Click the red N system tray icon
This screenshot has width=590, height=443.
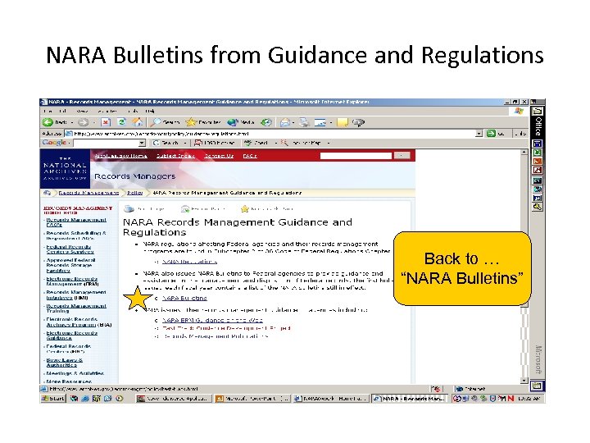click(511, 398)
